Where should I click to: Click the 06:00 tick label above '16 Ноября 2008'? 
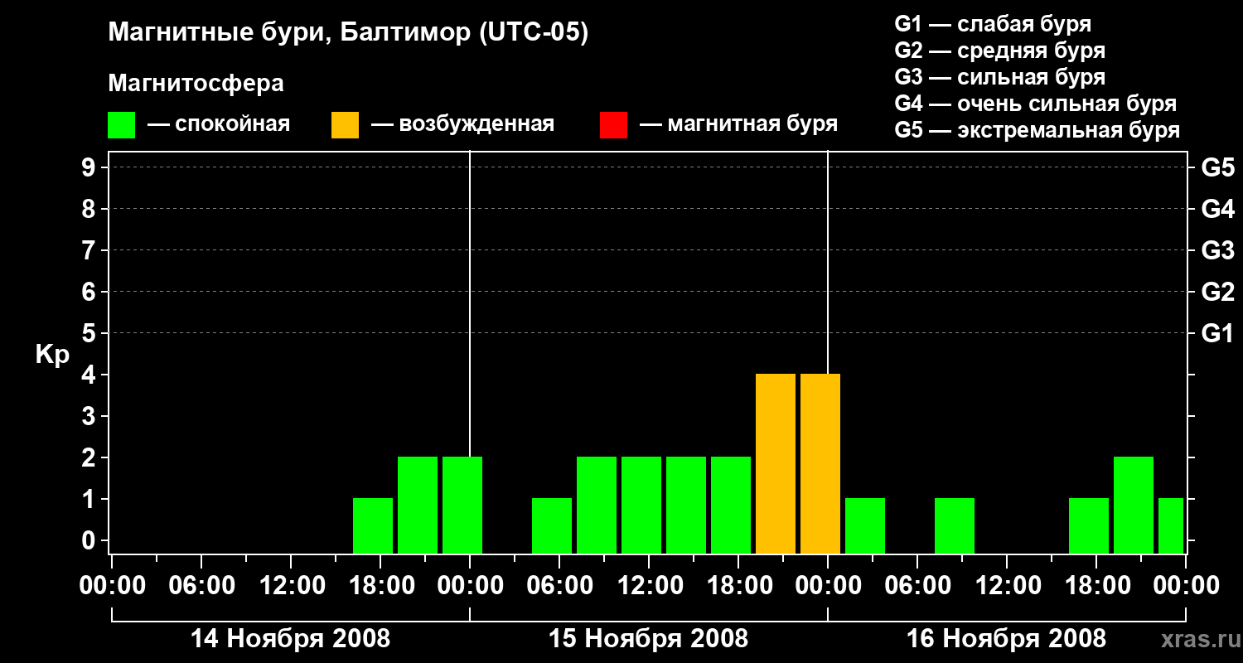click(917, 585)
